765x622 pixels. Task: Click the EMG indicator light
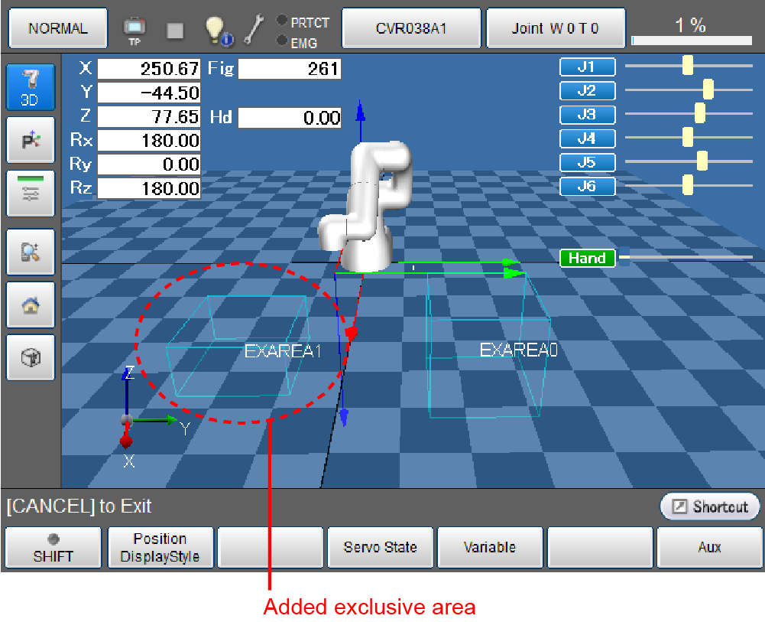coord(281,41)
